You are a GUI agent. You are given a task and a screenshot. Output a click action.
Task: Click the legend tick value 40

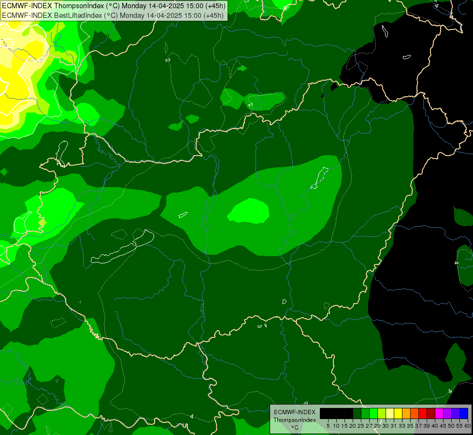[x=435, y=426]
